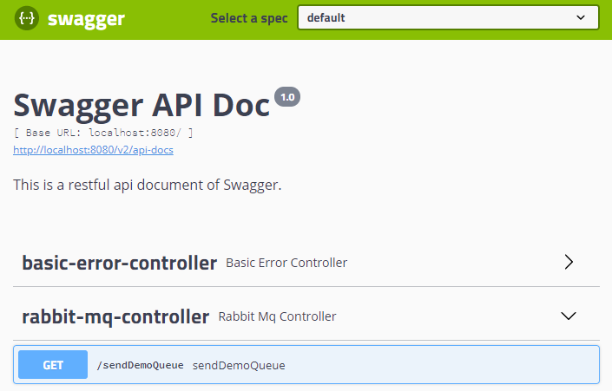Click the restful api document description

148,185
